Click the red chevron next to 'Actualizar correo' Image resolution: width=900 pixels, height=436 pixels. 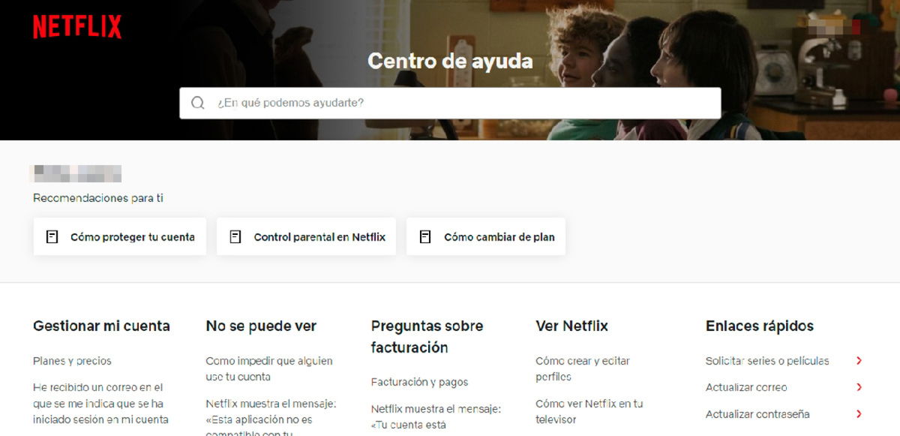(859, 387)
